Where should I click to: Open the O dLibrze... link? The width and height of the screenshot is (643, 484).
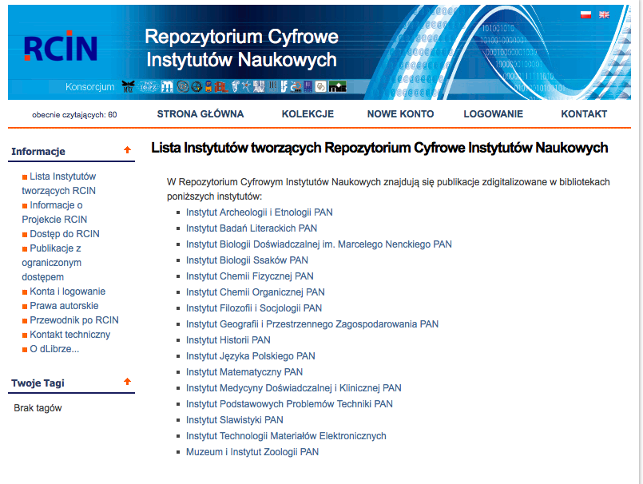tap(54, 349)
